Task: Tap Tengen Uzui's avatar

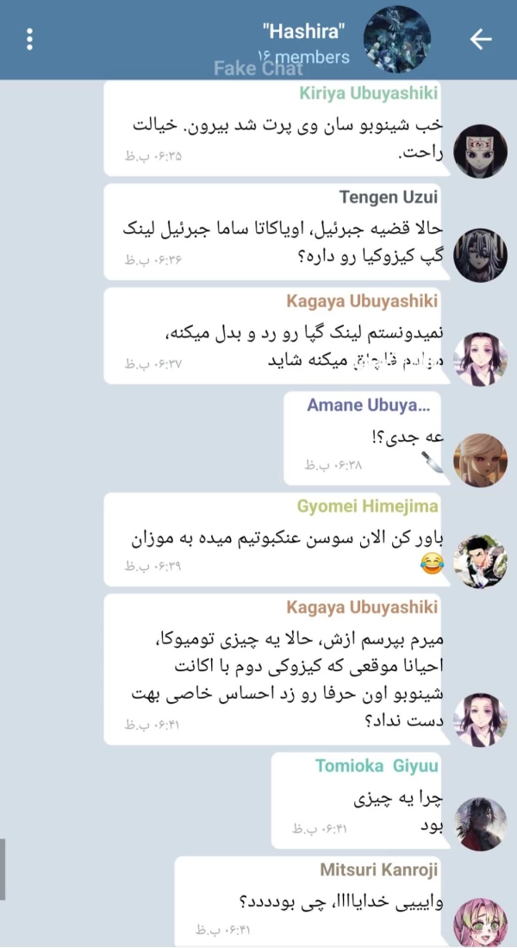Action: coord(480,254)
